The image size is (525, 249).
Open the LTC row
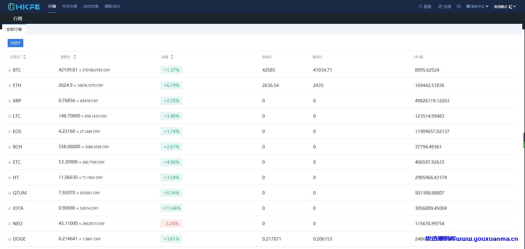(262, 116)
